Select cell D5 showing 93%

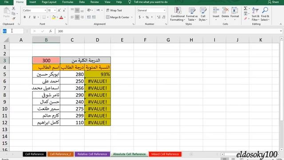coord(98,74)
